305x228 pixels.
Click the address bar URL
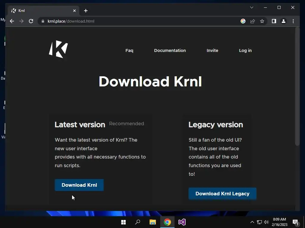(x=71, y=21)
